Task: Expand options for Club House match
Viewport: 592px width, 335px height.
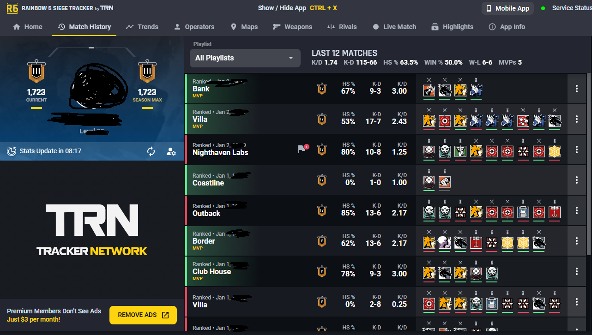Action: (576, 271)
